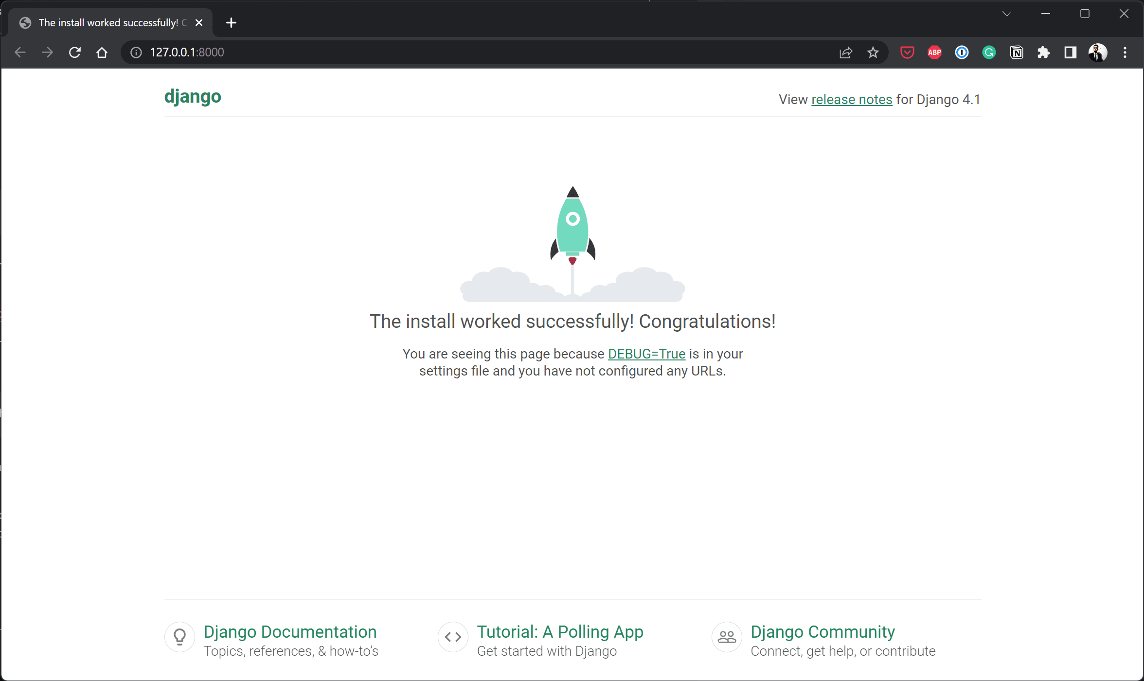
Task: Reload the Django welcome page
Action: (x=74, y=52)
